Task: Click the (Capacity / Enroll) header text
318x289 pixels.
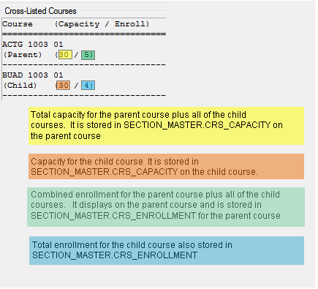Action: coord(102,24)
